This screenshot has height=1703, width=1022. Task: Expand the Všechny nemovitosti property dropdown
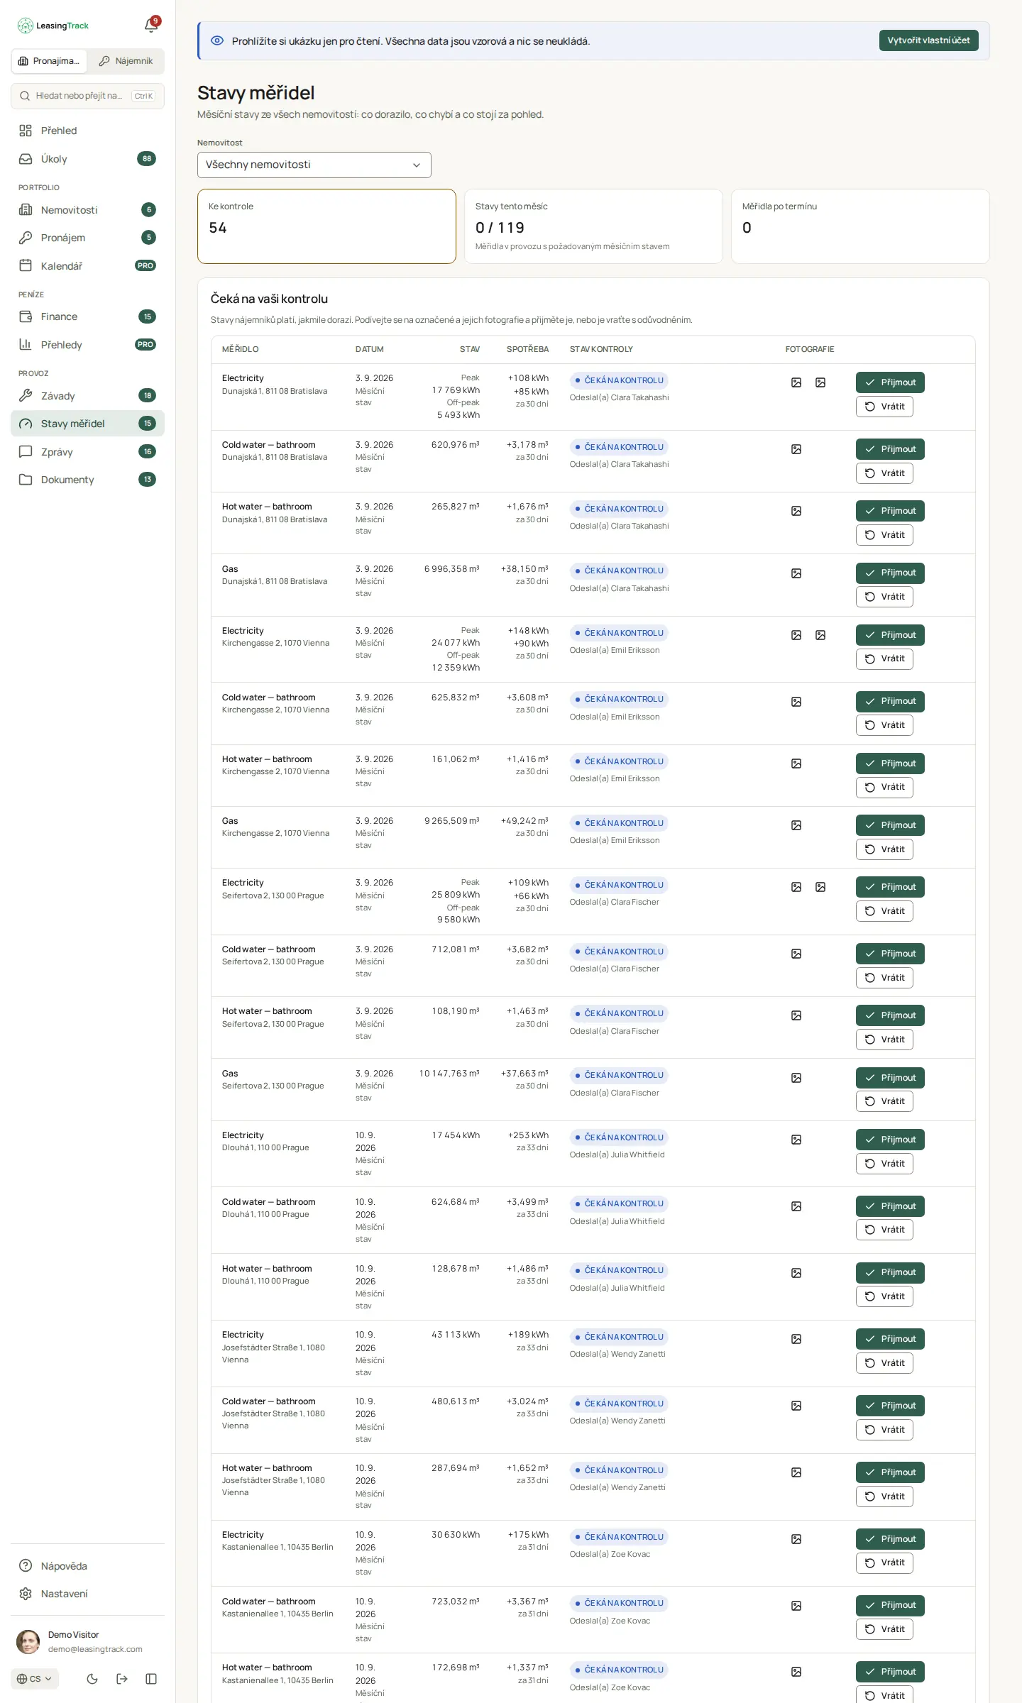click(x=314, y=165)
